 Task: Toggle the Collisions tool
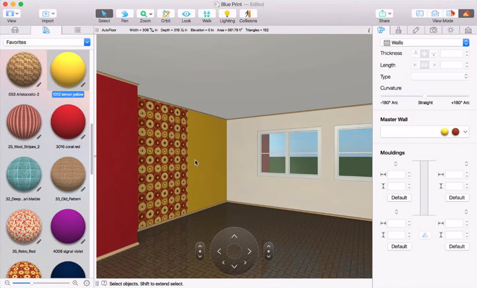[x=248, y=14]
